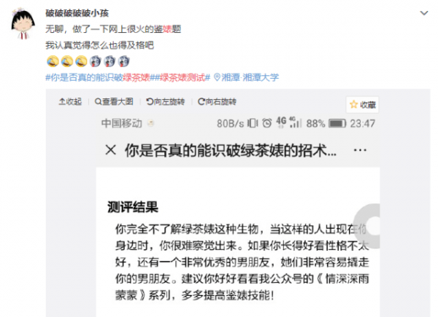Image resolution: width=438 pixels, height=317 pixels.
Task: Open user profile 破破破破破小孩
Action: [x=77, y=13]
